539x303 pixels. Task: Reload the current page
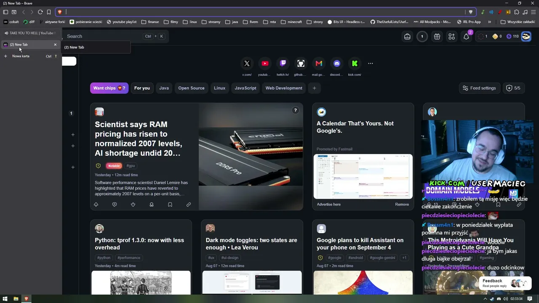(x=40, y=12)
